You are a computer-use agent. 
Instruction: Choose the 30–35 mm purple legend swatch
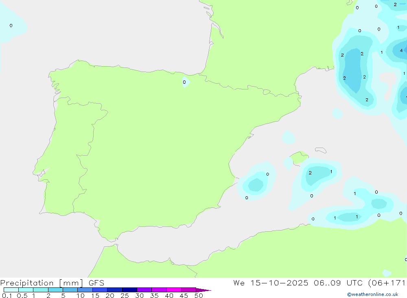[x=144, y=290]
